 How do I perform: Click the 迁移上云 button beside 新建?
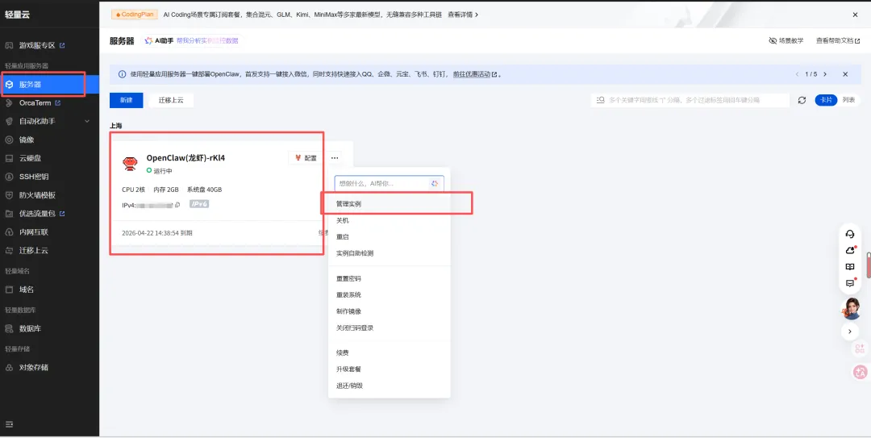[x=171, y=100]
